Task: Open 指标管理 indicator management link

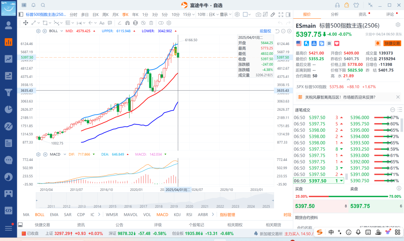Action: point(227,215)
